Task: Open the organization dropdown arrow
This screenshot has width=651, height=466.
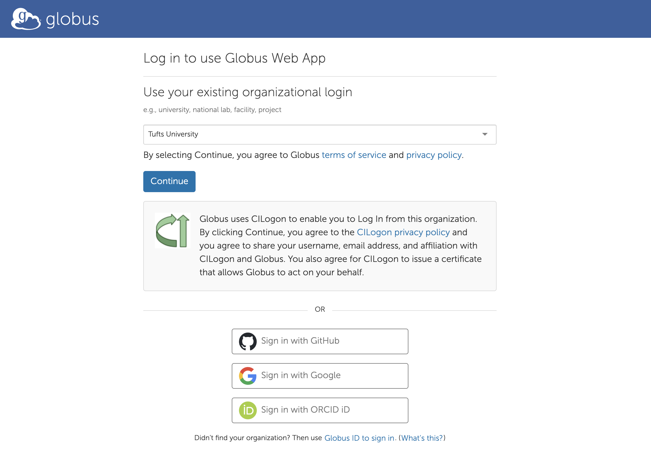Action: click(x=485, y=134)
